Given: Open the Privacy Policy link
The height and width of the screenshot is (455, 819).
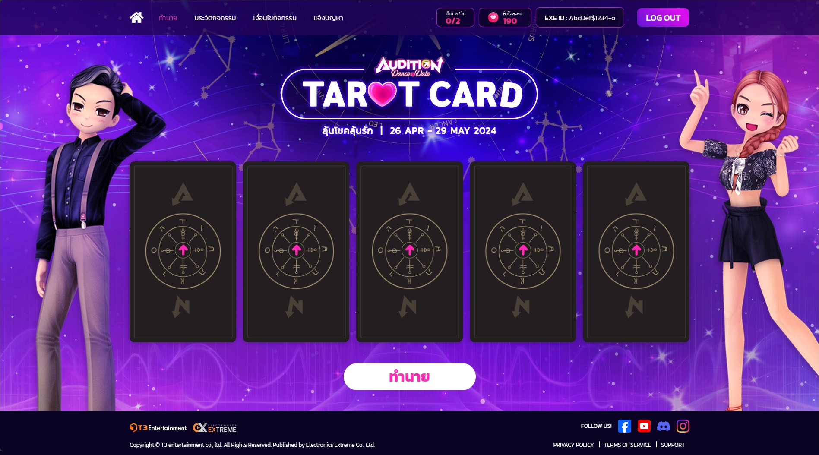Looking at the screenshot, I should [573, 445].
